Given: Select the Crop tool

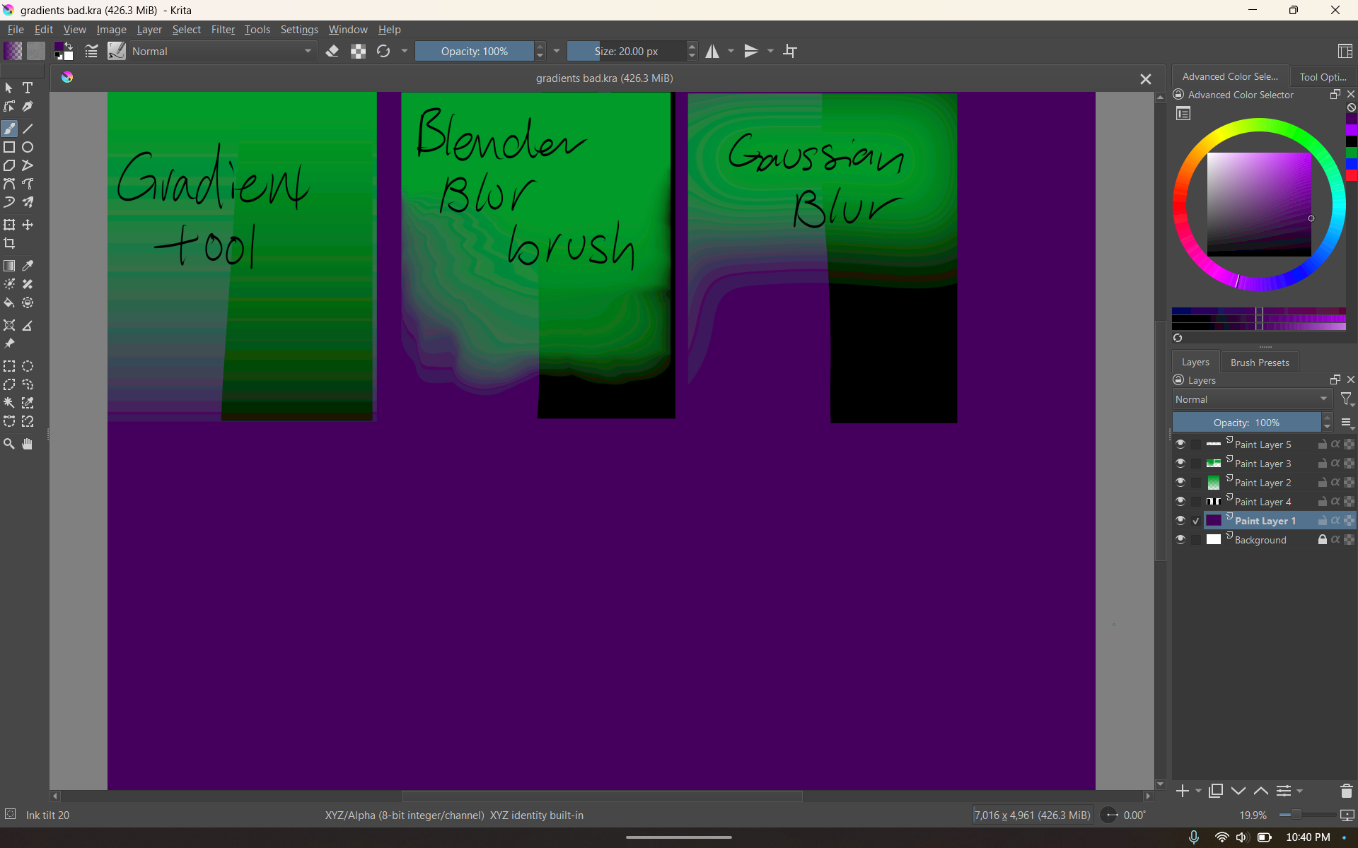Looking at the screenshot, I should coord(9,244).
